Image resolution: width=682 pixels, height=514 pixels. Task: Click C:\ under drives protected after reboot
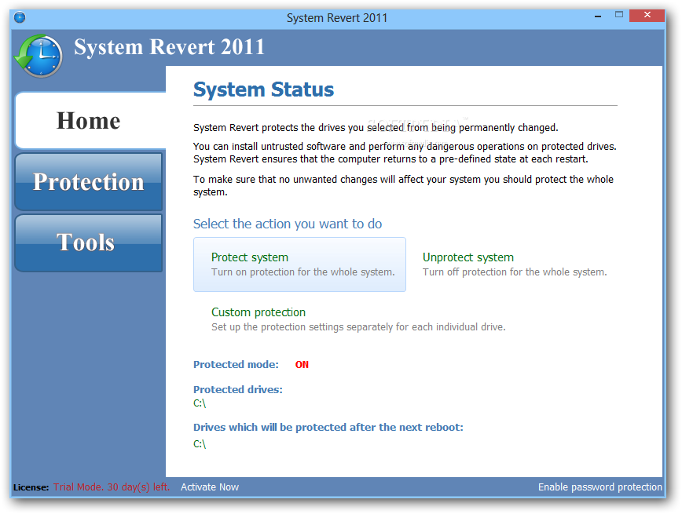tap(200, 443)
